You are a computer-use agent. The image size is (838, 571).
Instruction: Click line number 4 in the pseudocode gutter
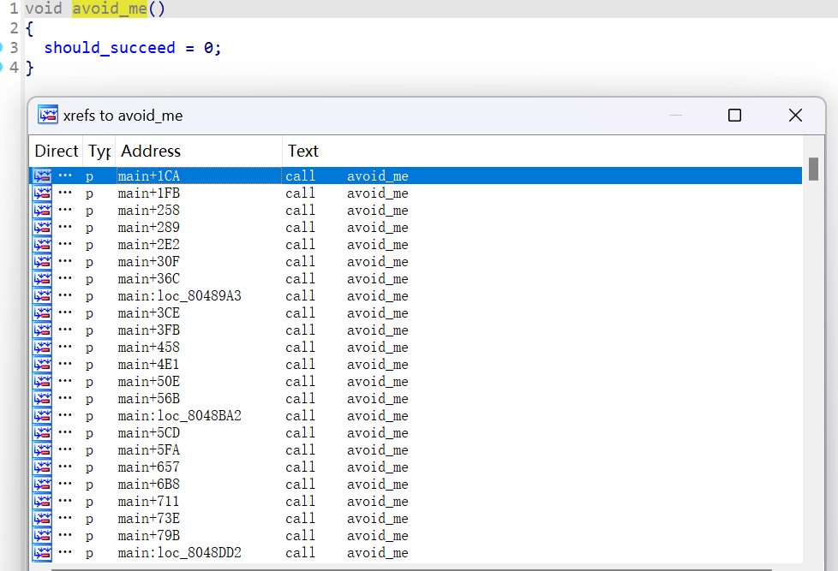pyautogui.click(x=14, y=68)
